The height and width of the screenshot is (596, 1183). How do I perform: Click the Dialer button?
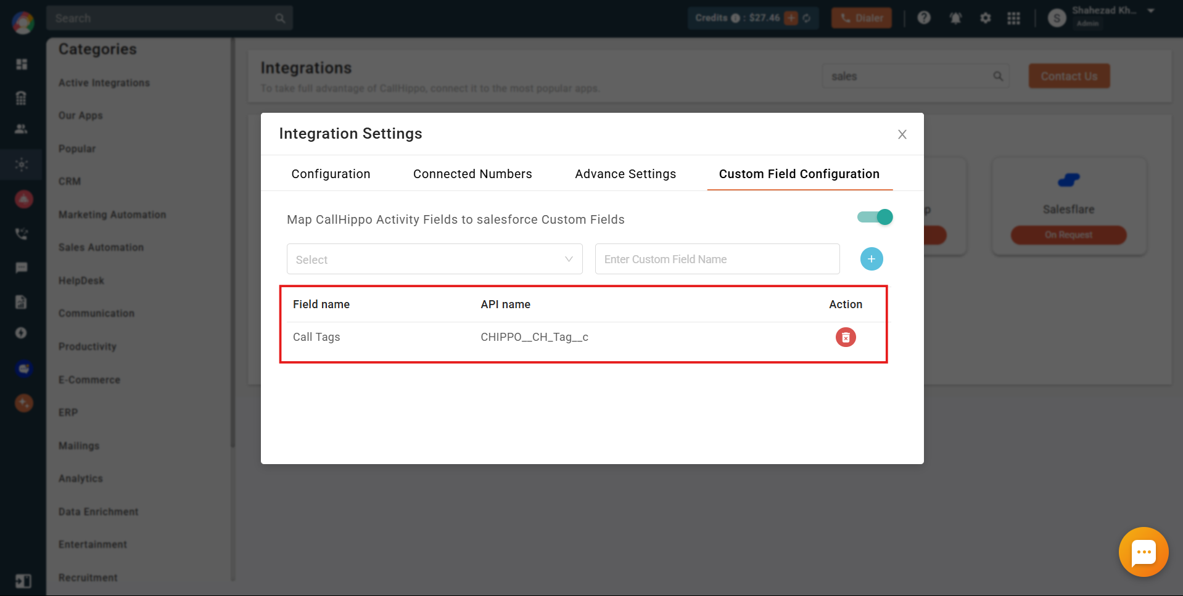pyautogui.click(x=862, y=18)
